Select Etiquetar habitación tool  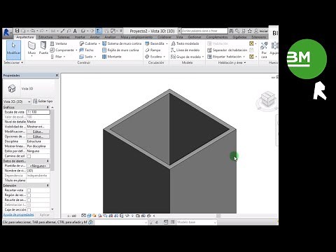(225, 57)
